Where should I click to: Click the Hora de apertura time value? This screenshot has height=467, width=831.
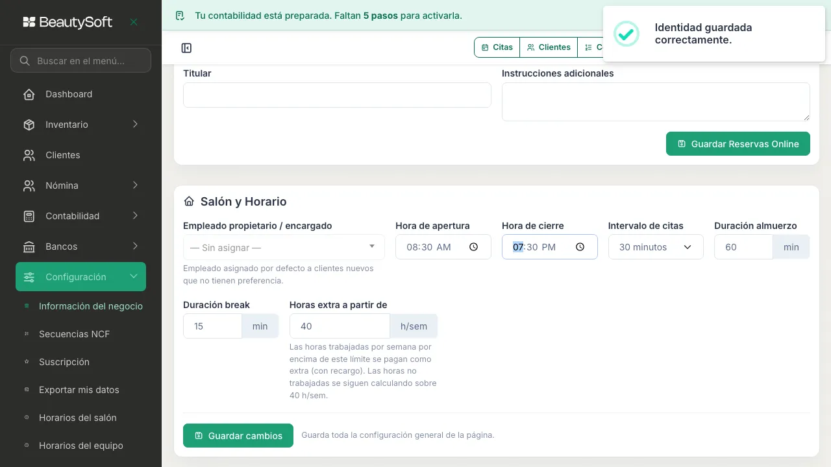pyautogui.click(x=428, y=247)
